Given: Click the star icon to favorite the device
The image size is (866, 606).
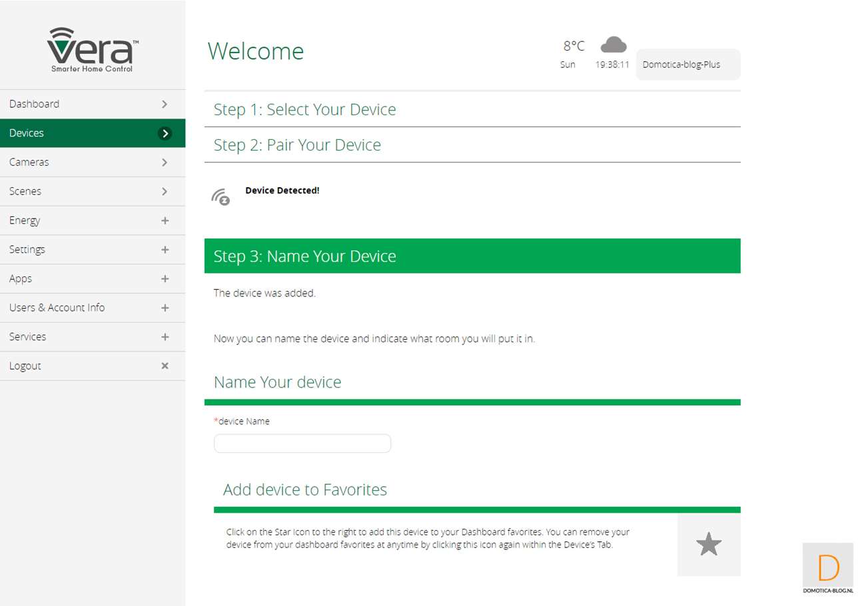Looking at the screenshot, I should click(x=708, y=544).
